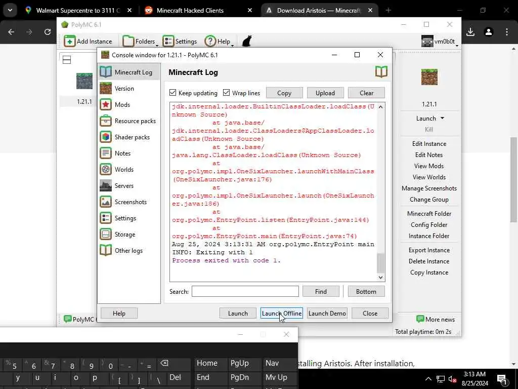This screenshot has width=518, height=389.
Task: Open the Servers page icon
Action: [x=106, y=185]
